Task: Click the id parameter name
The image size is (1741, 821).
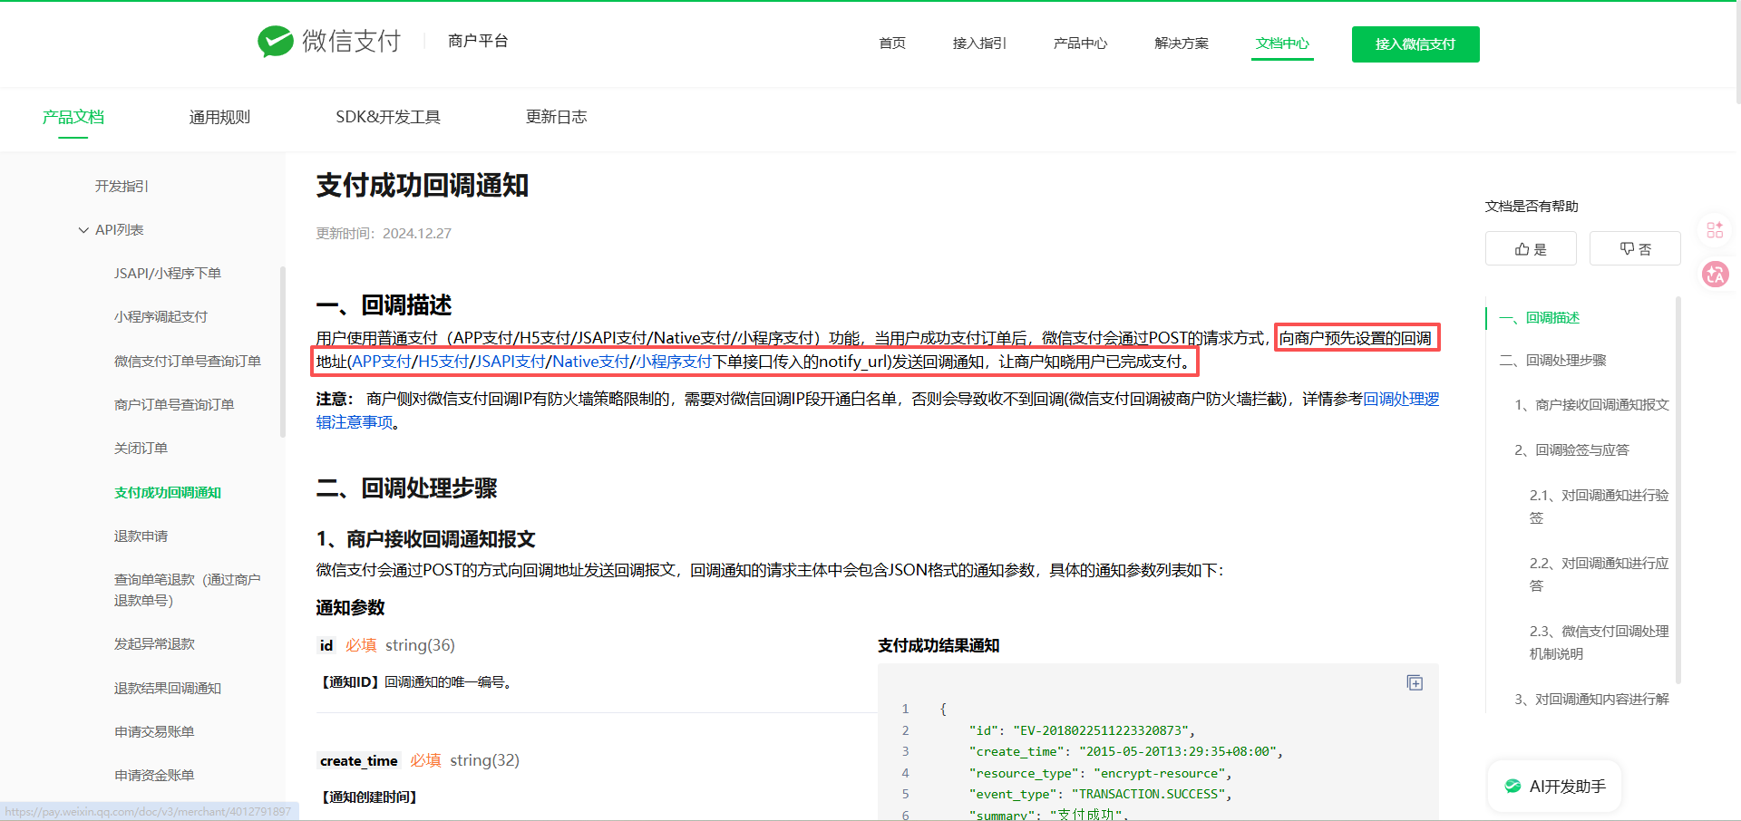Action: click(326, 645)
